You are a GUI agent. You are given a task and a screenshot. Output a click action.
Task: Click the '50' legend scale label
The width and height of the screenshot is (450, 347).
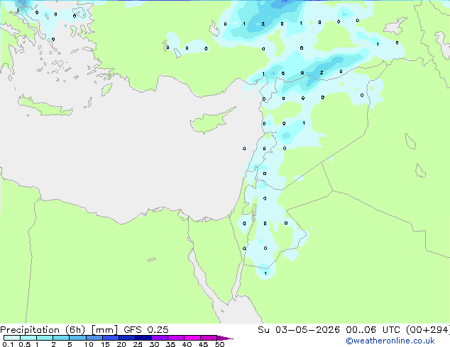[x=219, y=344]
